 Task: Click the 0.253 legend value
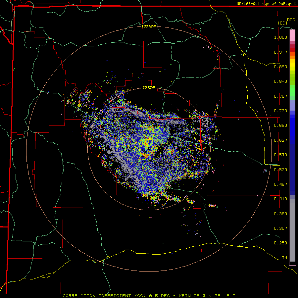280,243
